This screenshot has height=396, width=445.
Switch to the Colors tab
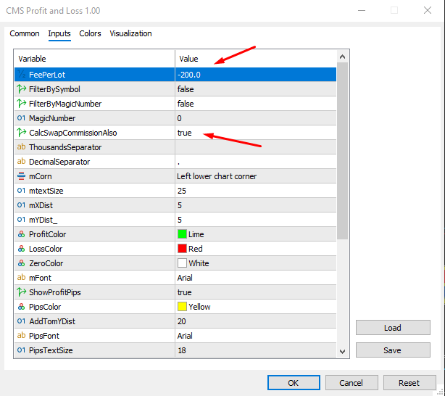(x=90, y=33)
